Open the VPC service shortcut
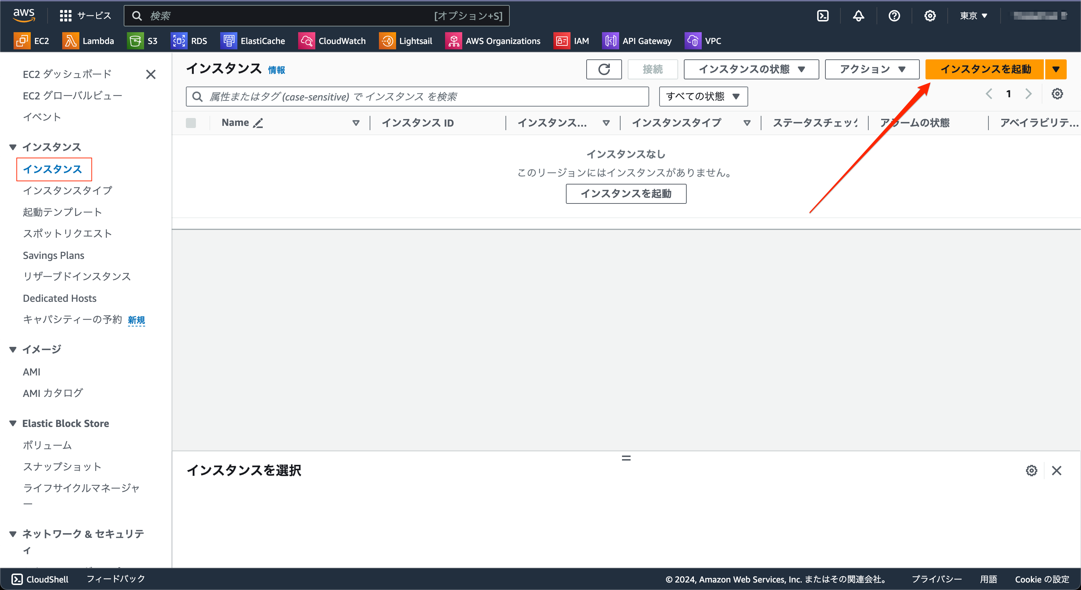1081x590 pixels. [703, 41]
